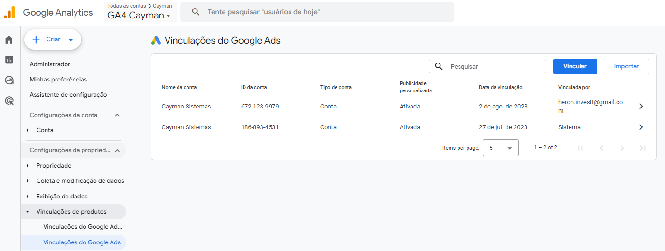Click the Cayman breadcrumb
This screenshot has height=251, width=665.
pos(162,6)
